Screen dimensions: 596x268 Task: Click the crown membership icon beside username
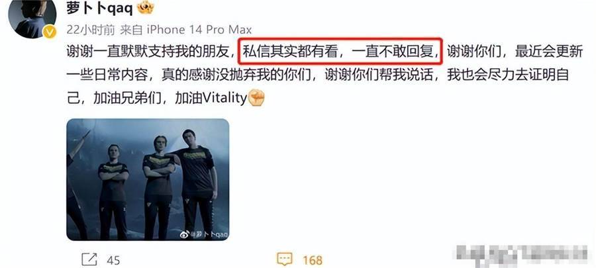coord(145,7)
